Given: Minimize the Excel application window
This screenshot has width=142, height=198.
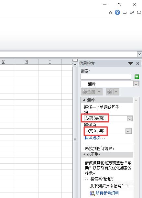Looking at the screenshot, I should click(x=105, y=5).
